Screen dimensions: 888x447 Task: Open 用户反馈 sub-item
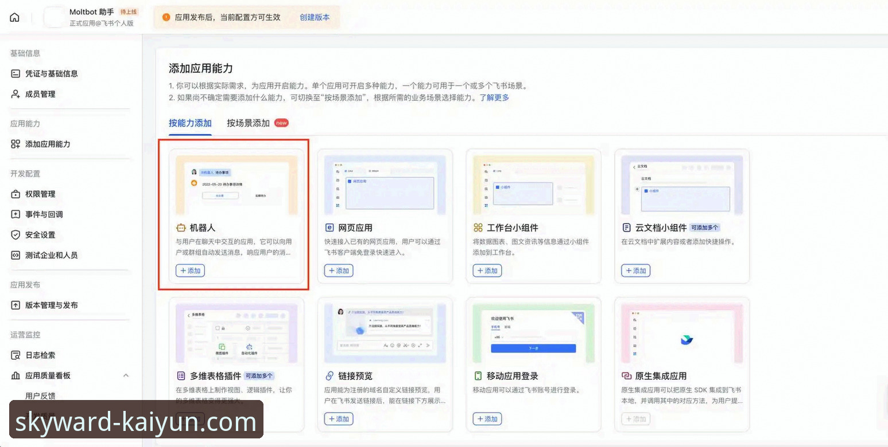(40, 395)
